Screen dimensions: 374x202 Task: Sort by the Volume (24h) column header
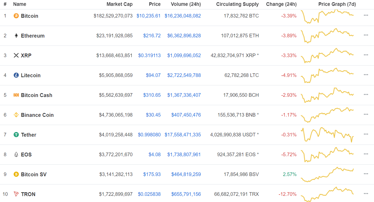(186, 4)
